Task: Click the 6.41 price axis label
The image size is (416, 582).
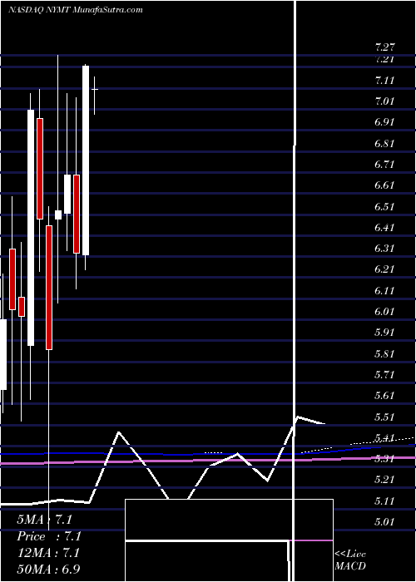Action: pyautogui.click(x=384, y=227)
